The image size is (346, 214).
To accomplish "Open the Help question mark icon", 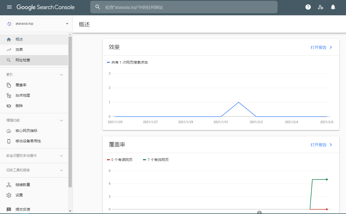I will click(308, 7).
